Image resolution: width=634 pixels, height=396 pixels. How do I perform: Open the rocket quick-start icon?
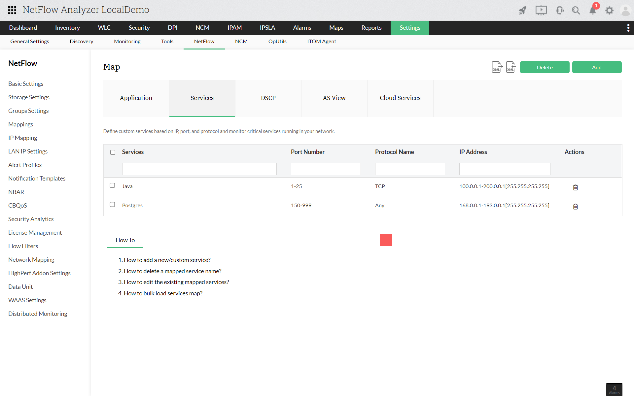point(522,11)
